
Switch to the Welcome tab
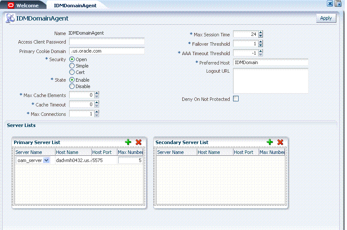tap(23, 6)
